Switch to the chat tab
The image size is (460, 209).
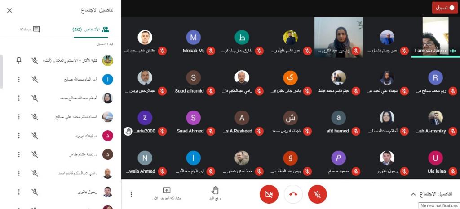click(30, 29)
